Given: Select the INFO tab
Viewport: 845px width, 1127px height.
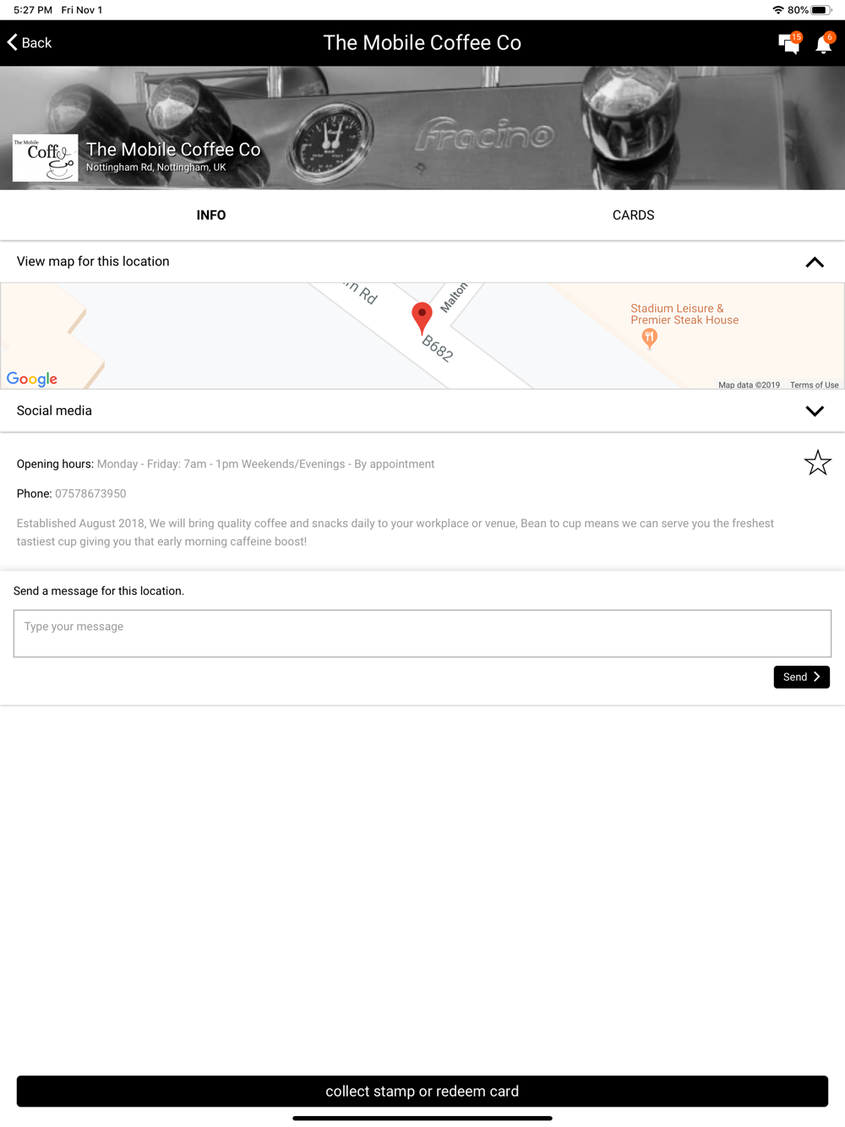Looking at the screenshot, I should point(211,215).
